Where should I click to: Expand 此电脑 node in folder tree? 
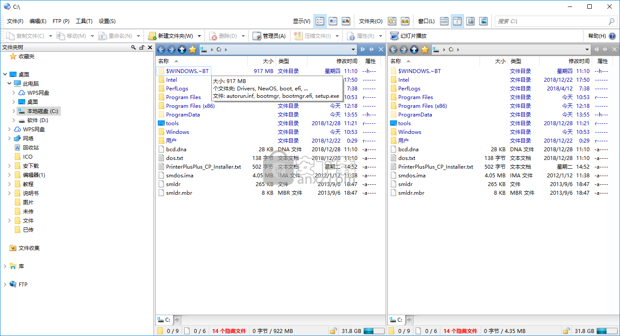click(x=10, y=83)
